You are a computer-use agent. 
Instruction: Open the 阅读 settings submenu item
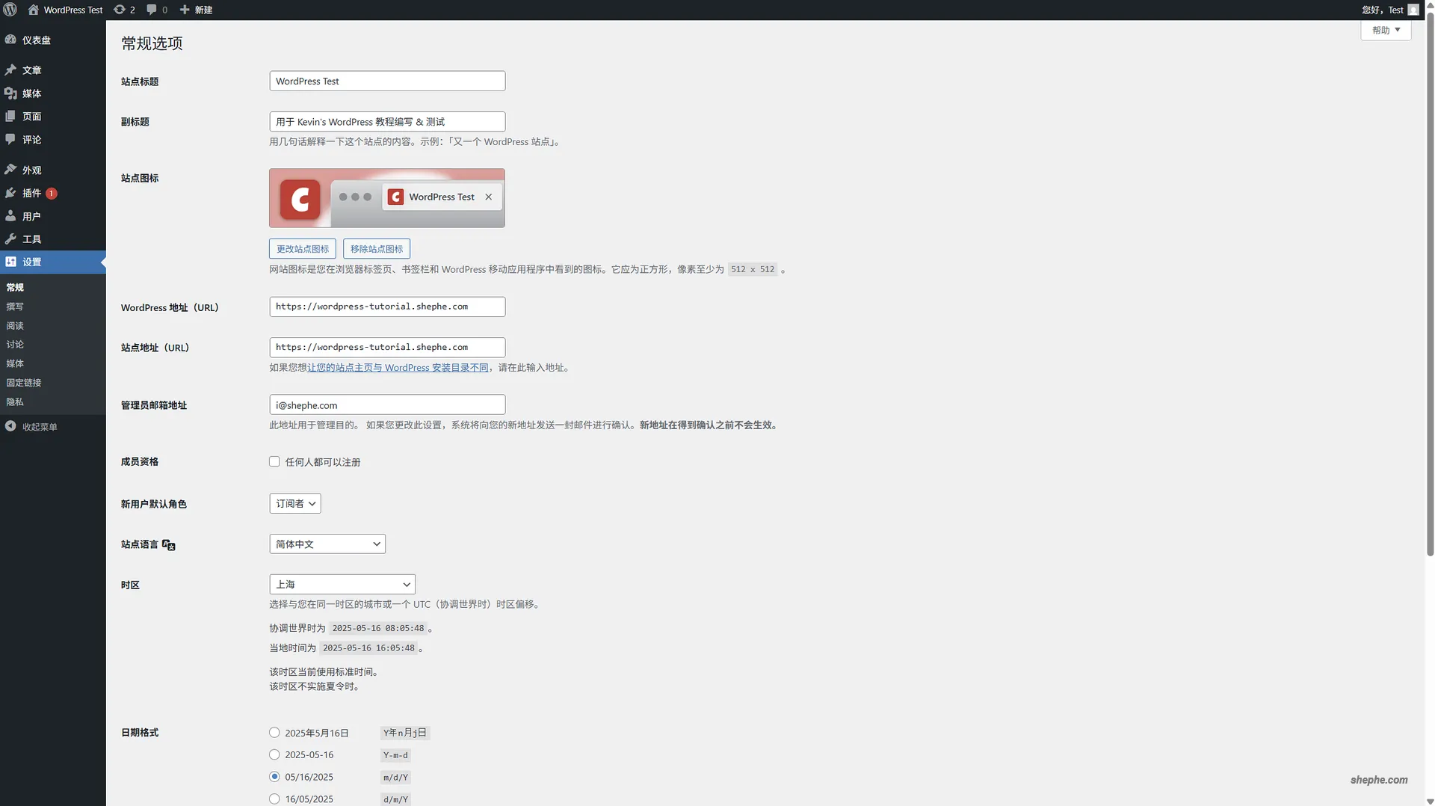[x=15, y=326]
